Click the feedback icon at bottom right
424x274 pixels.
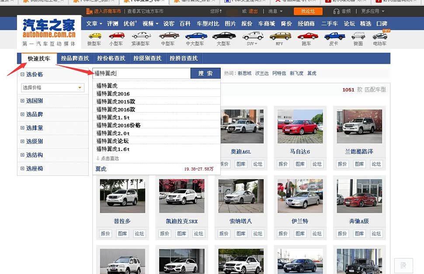(x=403, y=265)
